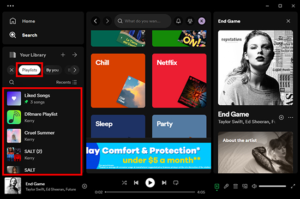The width and height of the screenshot is (300, 199).
Task: Open the Netflix category card
Action: pyautogui.click(x=179, y=81)
